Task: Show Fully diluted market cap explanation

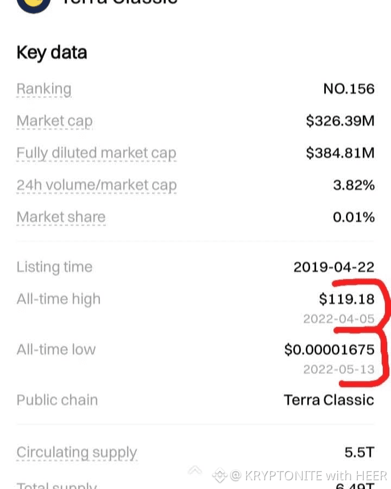Action: pos(96,153)
